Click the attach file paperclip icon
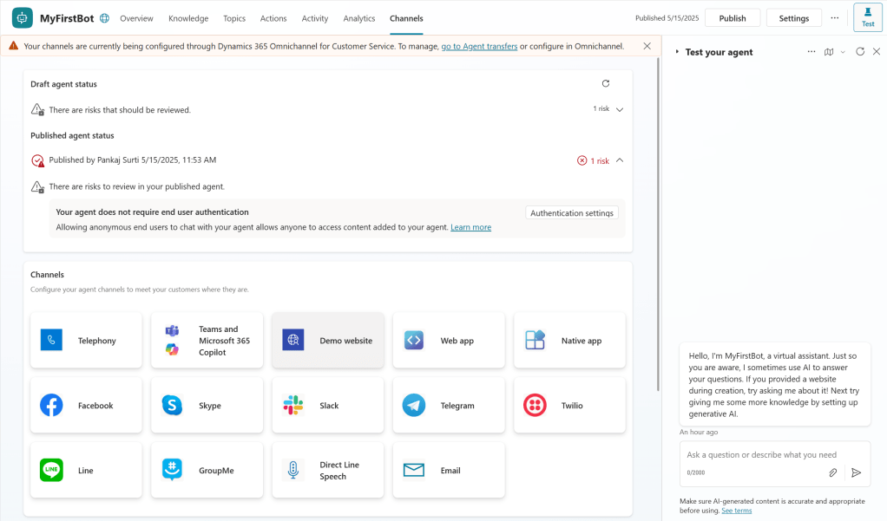The height and width of the screenshot is (521, 887). click(832, 472)
